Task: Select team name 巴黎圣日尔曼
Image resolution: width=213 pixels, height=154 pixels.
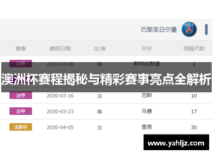Action: pos(159,30)
